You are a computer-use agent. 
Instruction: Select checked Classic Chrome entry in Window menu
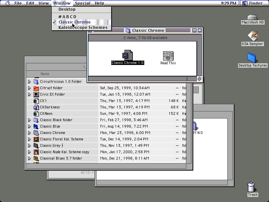tap(82, 22)
